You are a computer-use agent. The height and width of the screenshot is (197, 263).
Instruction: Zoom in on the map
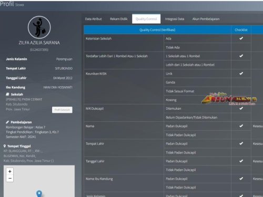pyautogui.click(x=10, y=171)
